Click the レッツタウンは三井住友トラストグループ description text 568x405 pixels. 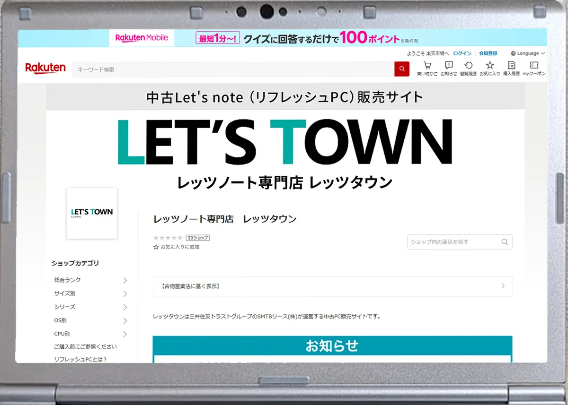[x=267, y=316]
